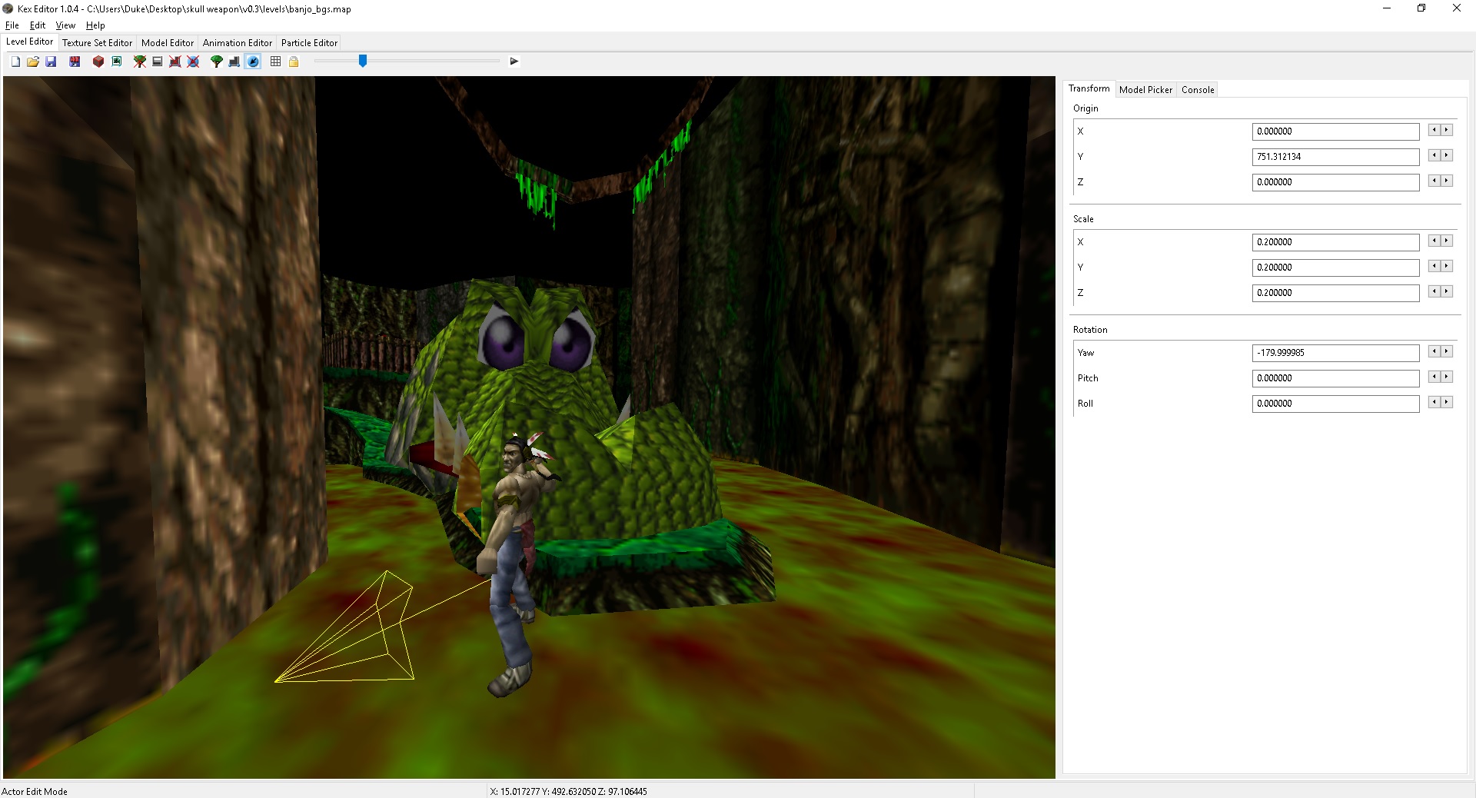Increase Origin X with the right arrow
1476x798 pixels.
tap(1447, 131)
